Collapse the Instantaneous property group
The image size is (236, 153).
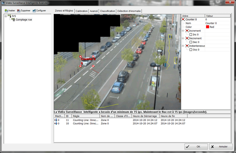pos(183,46)
